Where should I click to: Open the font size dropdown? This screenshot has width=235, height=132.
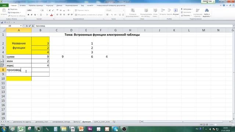click(47, 10)
